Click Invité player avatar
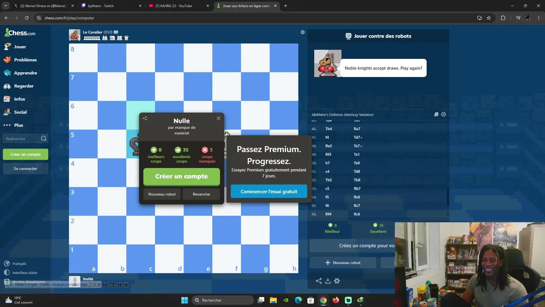Viewport: 545px width, 307px height. pyautogui.click(x=75, y=281)
